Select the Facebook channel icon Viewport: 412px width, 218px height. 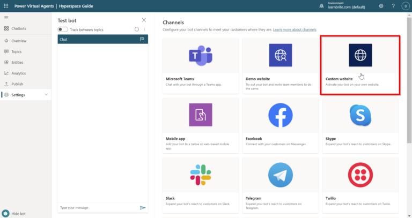click(x=281, y=115)
